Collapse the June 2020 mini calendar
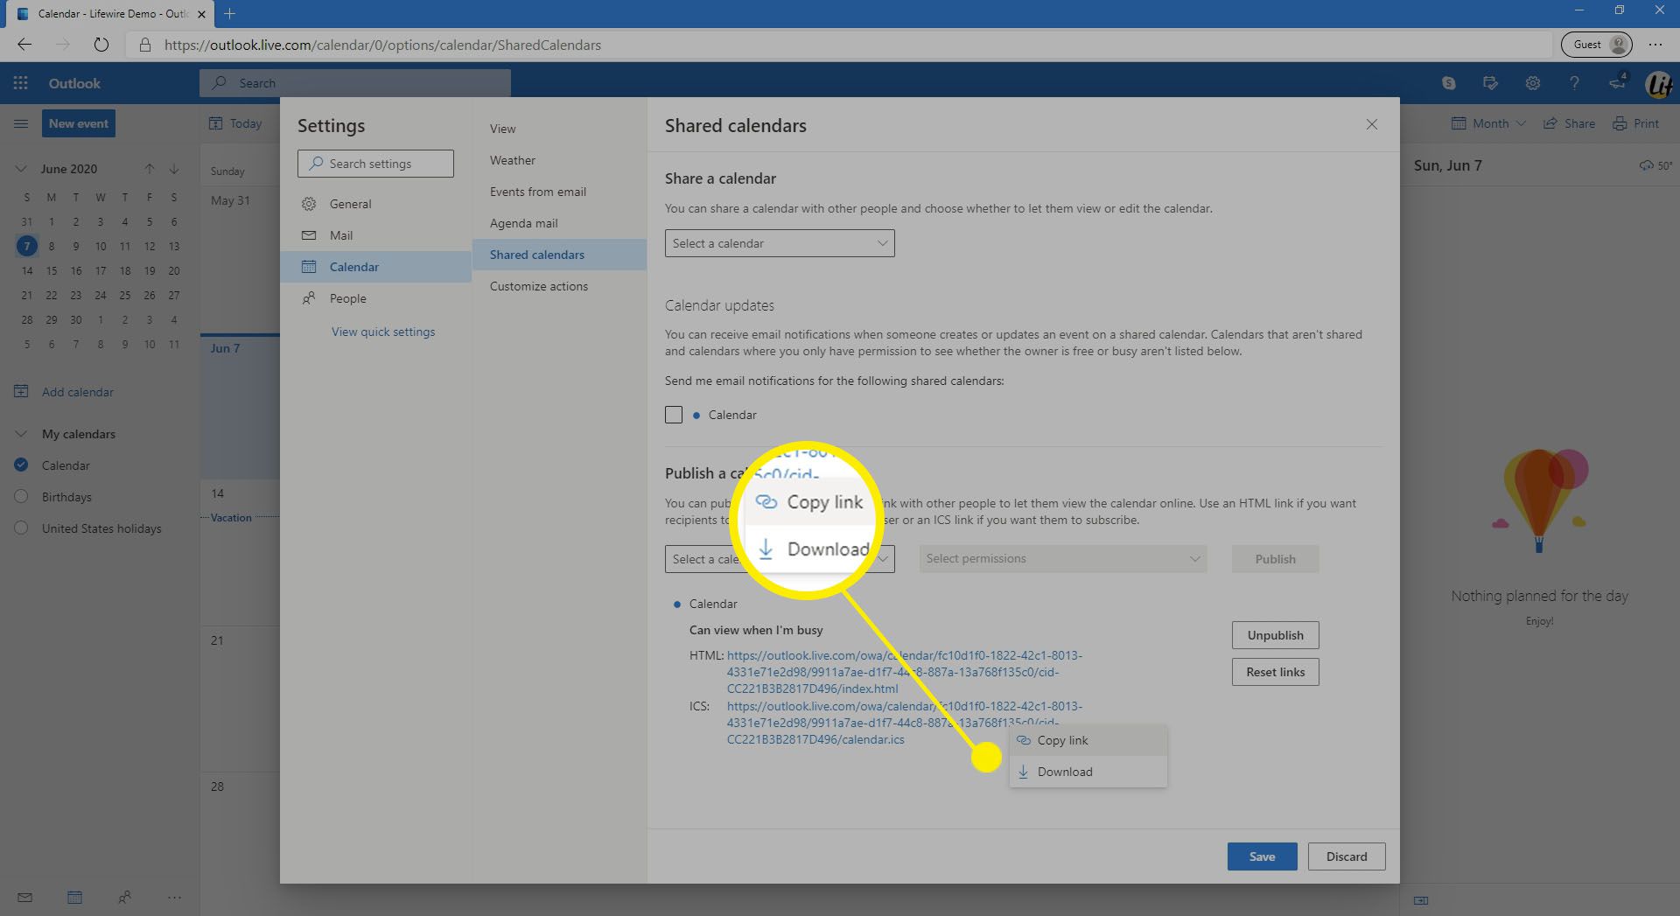 click(21, 169)
